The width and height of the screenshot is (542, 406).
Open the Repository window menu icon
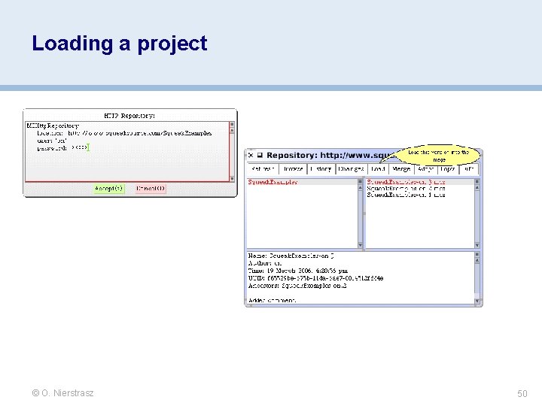point(260,155)
